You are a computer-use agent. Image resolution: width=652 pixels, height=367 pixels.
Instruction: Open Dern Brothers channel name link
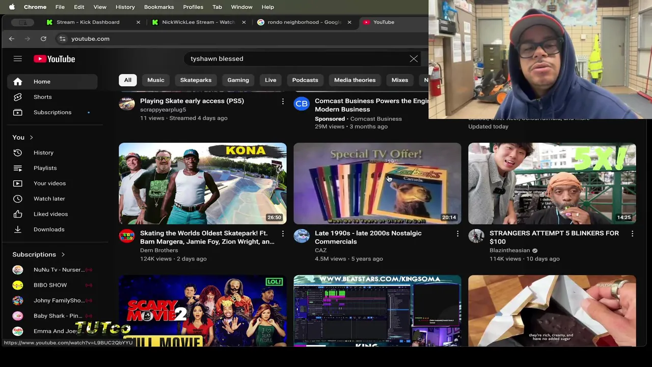pyautogui.click(x=159, y=250)
